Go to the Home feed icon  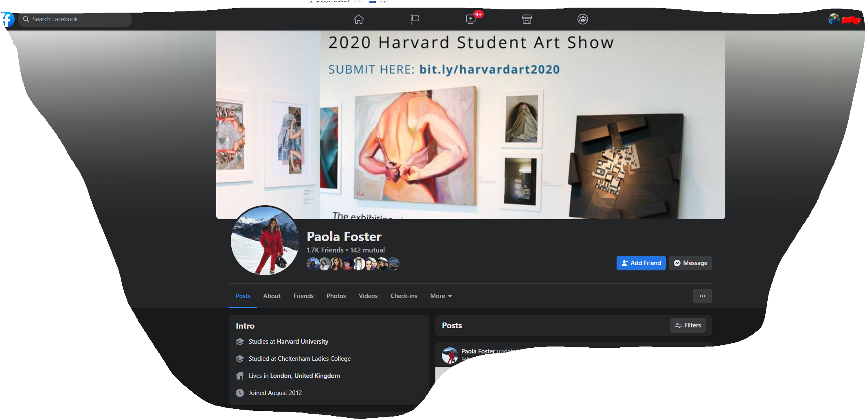(359, 19)
